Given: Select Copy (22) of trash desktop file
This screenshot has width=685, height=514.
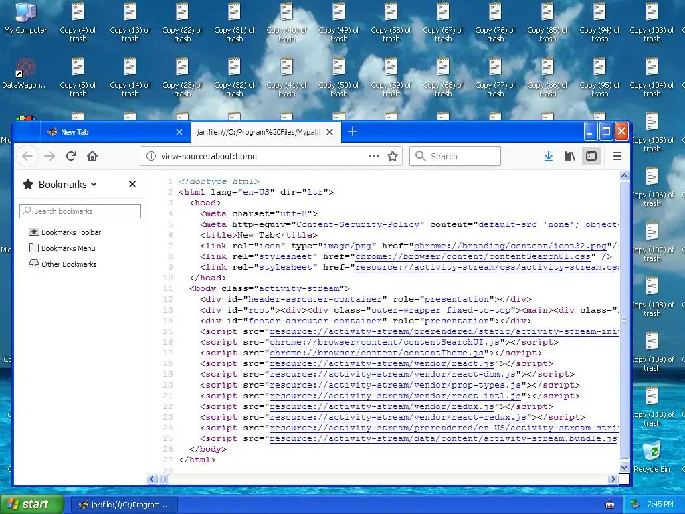Looking at the screenshot, I should click(182, 22).
